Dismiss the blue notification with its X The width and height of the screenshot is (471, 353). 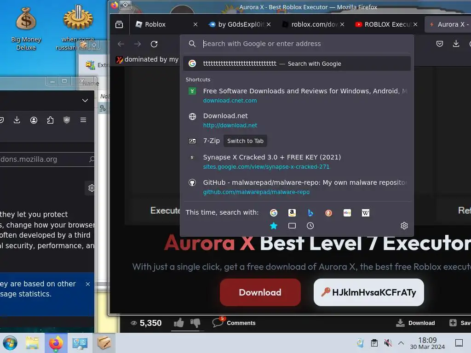(x=88, y=284)
